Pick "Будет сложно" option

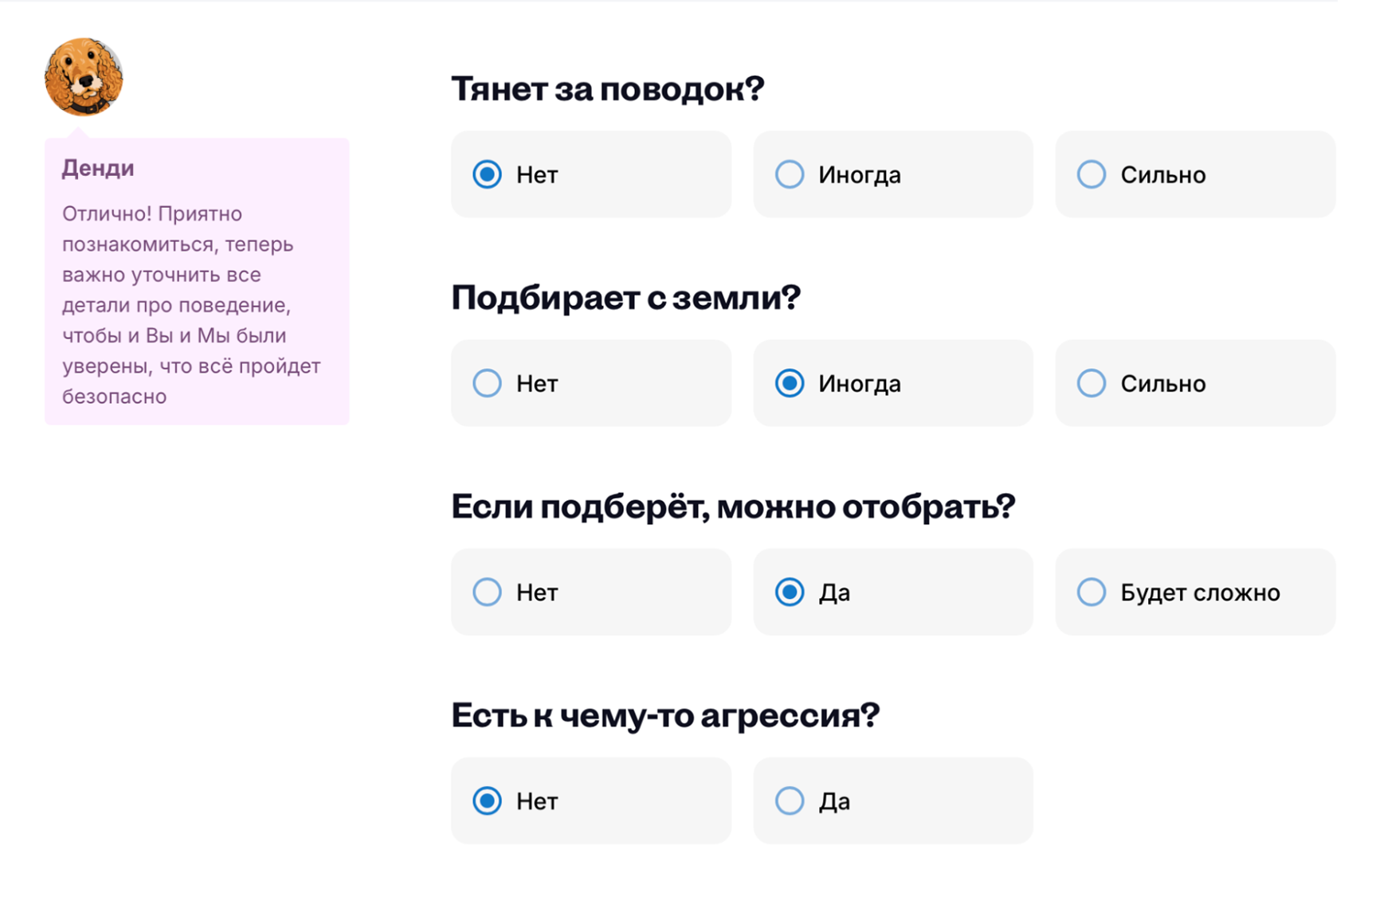pos(1195,592)
